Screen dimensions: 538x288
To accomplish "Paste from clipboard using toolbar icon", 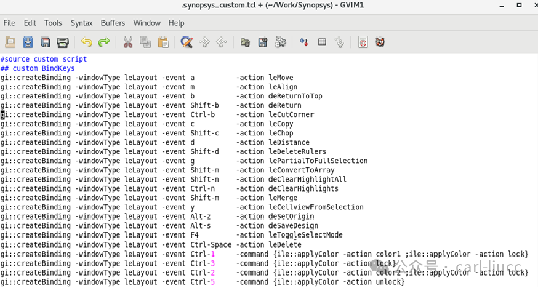I will click(163, 42).
